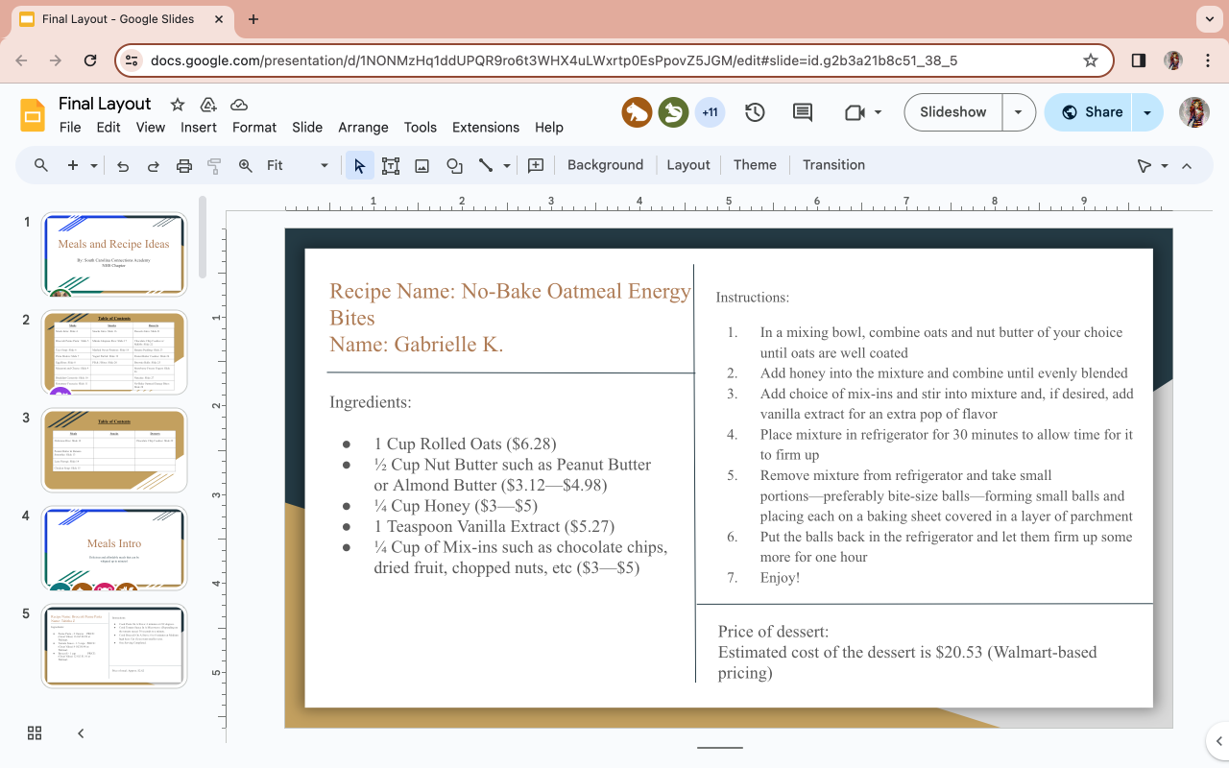Collapse the filmstrip panel arrow
1229x768 pixels.
point(81,733)
